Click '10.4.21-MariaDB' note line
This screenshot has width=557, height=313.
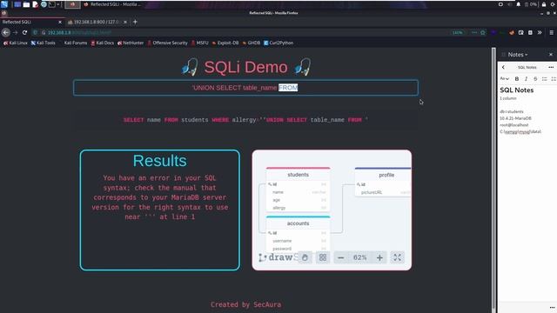[515, 118]
